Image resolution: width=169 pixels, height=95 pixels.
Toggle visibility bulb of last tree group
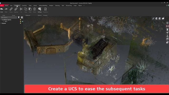coord(21,23)
